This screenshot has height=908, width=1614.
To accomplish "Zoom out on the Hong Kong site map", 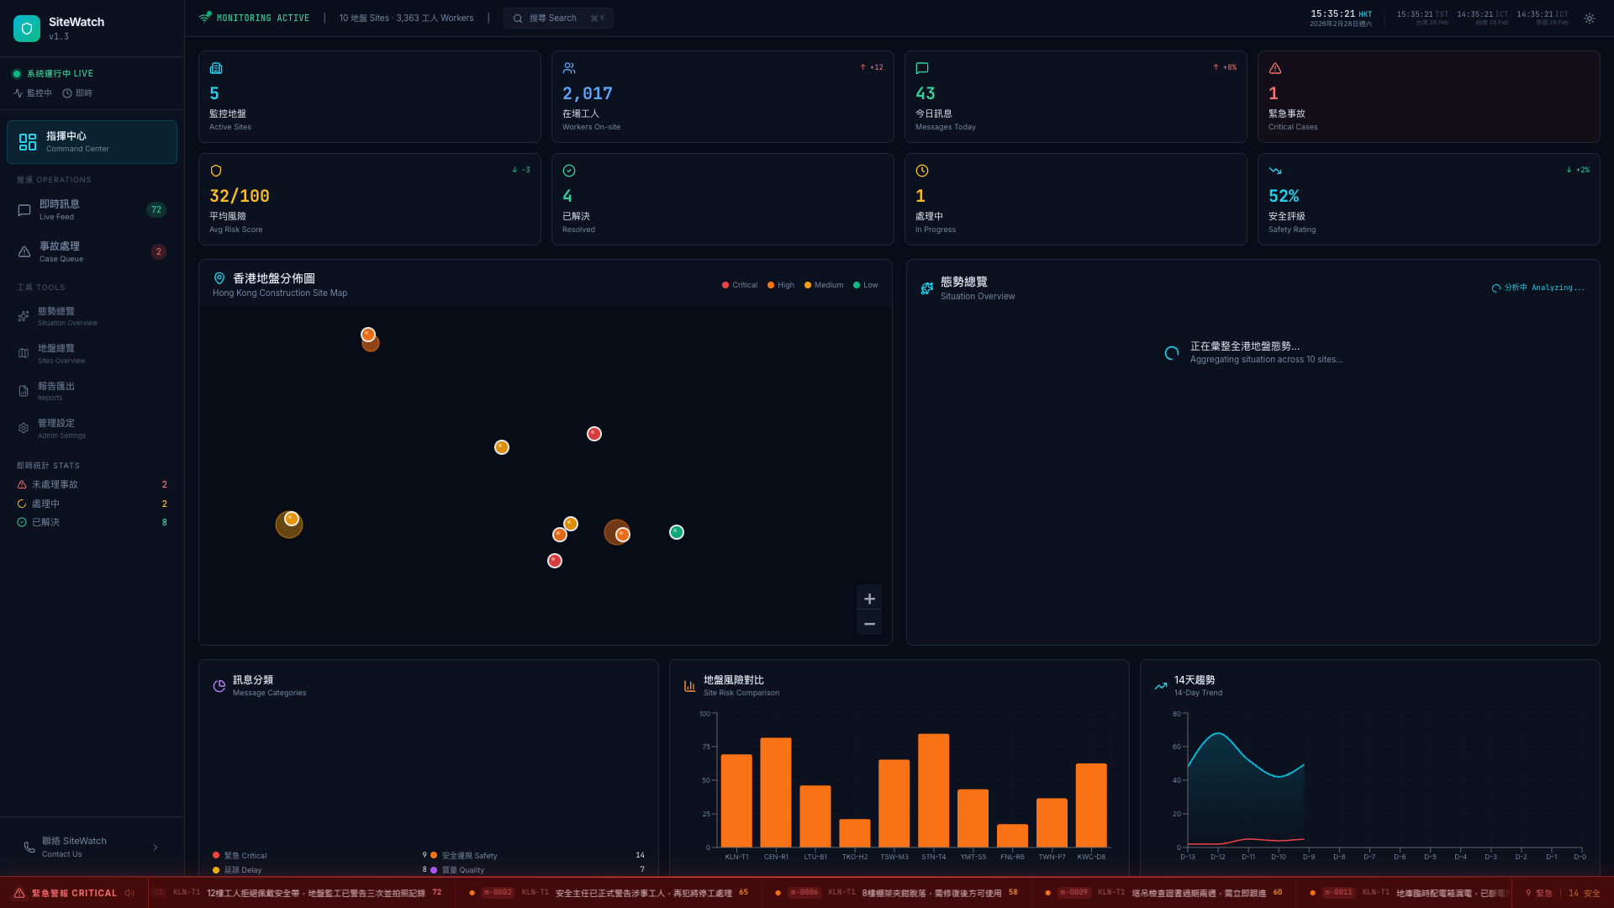I will click(x=869, y=623).
